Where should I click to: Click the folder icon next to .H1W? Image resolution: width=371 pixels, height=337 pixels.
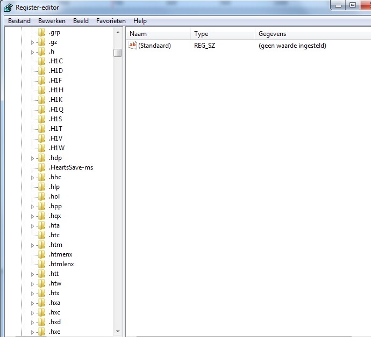click(41, 148)
